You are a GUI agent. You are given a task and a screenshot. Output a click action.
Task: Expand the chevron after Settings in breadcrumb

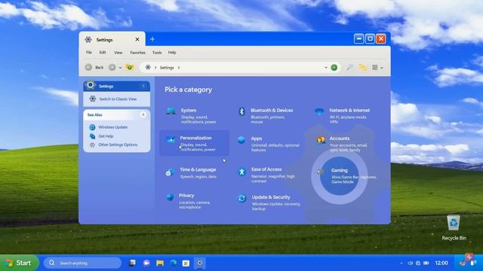[x=179, y=68]
